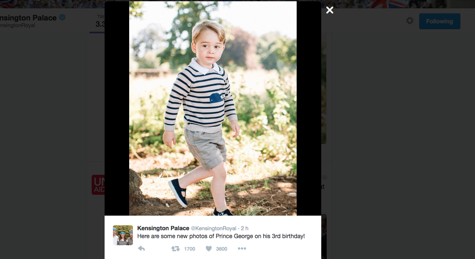Viewport: 475px width, 259px height.
Task: Click the verified badge next to Kensington Palace
Action: 62,18
